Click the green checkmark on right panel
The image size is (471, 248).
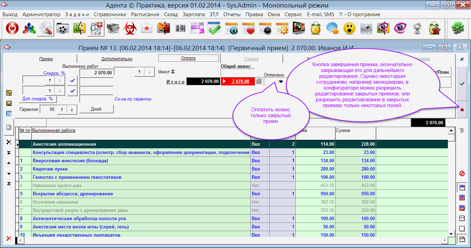[462, 84]
